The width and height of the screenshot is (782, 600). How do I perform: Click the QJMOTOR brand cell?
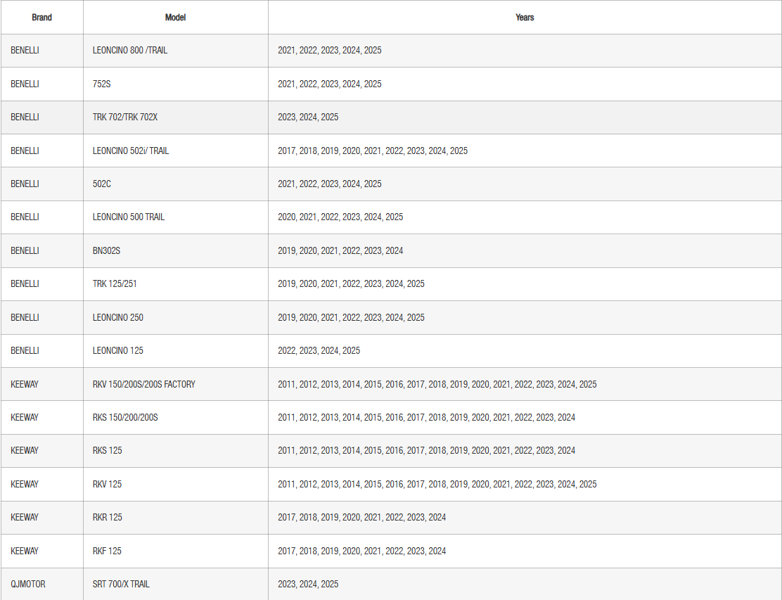tap(28, 584)
